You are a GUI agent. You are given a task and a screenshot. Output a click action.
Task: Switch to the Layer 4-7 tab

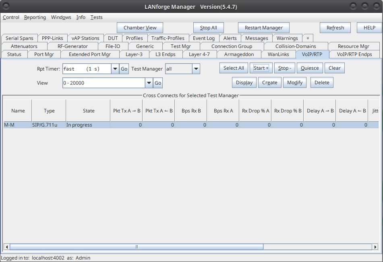(199, 54)
